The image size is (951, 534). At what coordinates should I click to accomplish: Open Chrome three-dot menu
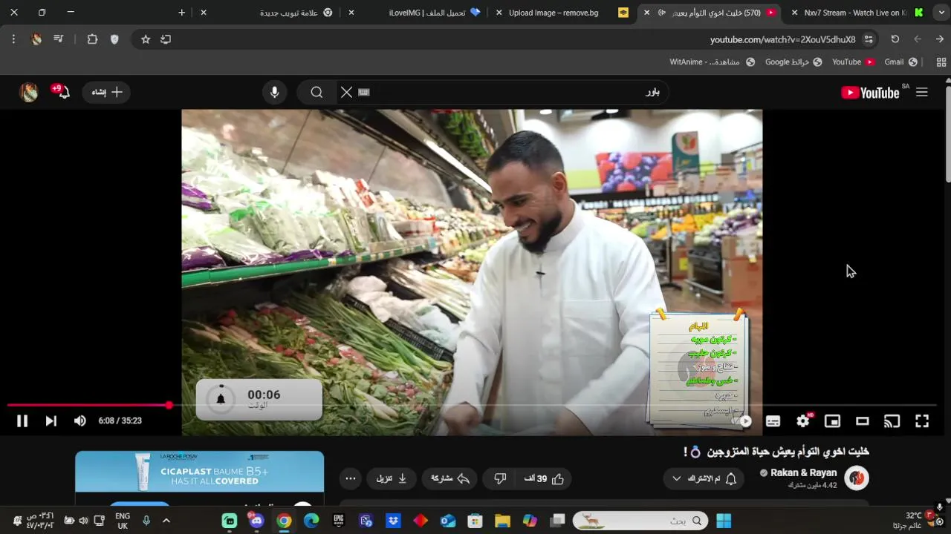tap(13, 39)
